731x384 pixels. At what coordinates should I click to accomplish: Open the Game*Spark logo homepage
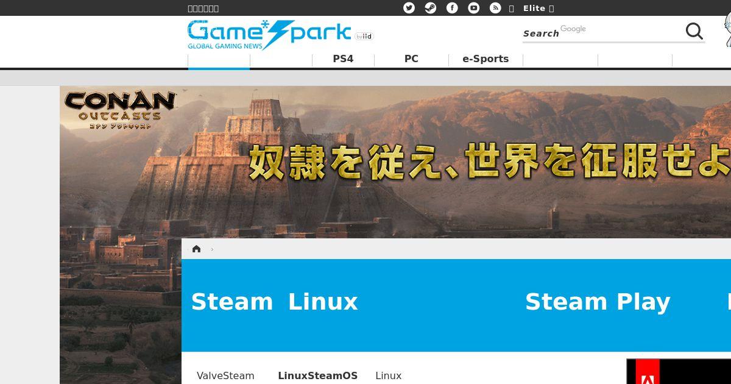269,35
